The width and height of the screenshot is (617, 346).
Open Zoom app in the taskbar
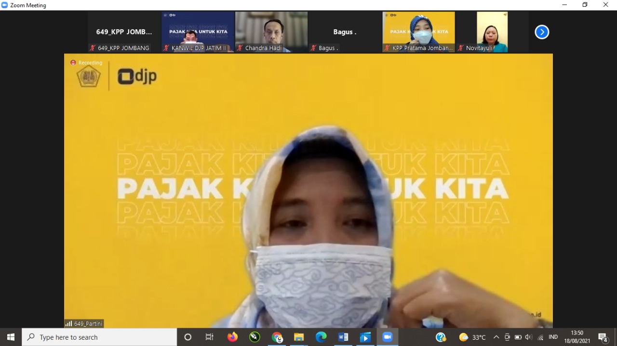click(x=388, y=337)
